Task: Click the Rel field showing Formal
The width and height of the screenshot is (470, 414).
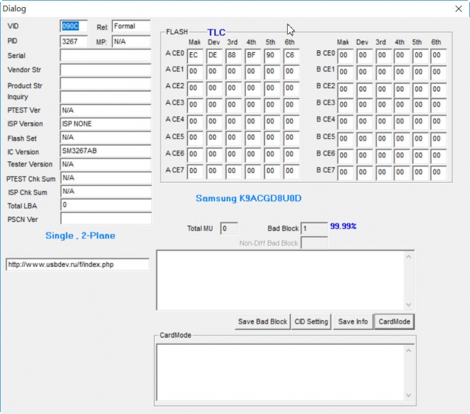Action: tap(131, 27)
